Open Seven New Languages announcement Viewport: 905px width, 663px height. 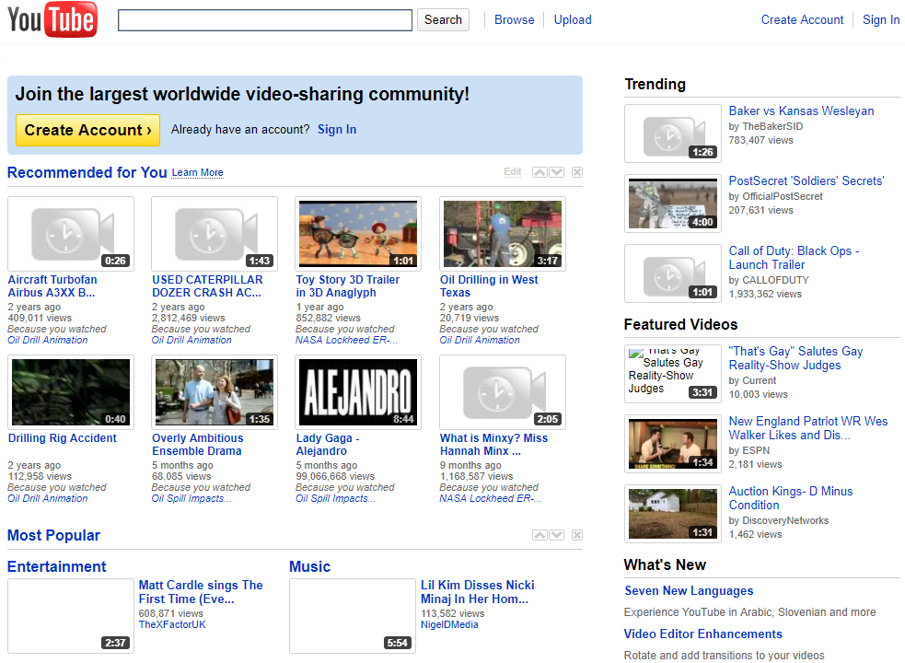coord(689,591)
